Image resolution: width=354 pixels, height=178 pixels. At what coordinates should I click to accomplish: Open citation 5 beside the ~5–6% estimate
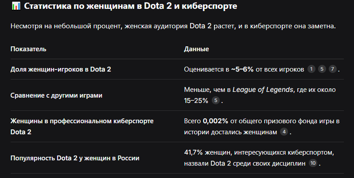point(322,69)
